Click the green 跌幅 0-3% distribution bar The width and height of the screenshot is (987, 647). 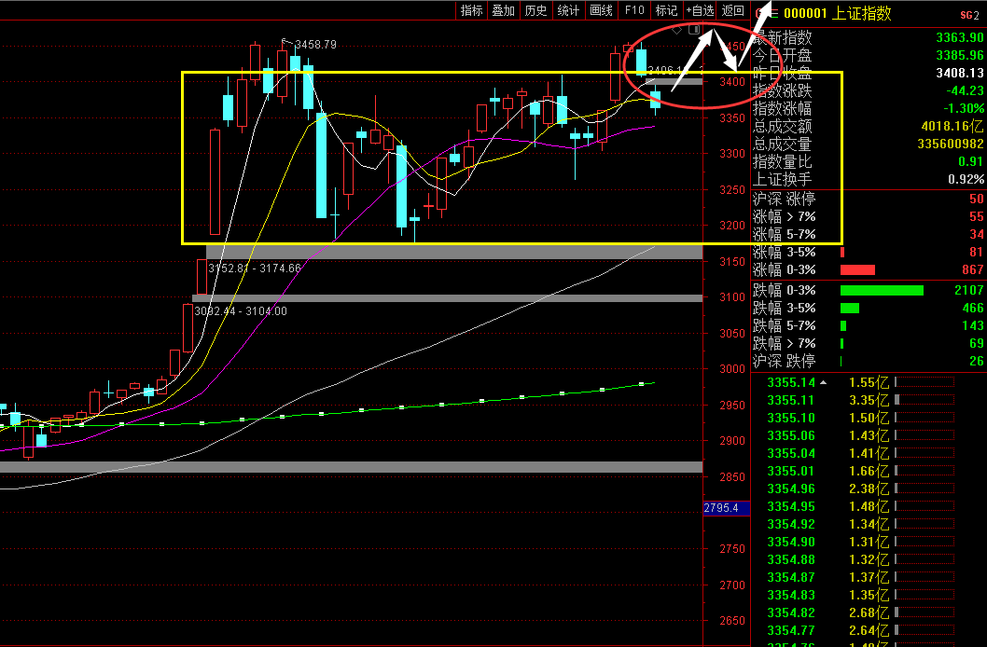click(x=882, y=290)
